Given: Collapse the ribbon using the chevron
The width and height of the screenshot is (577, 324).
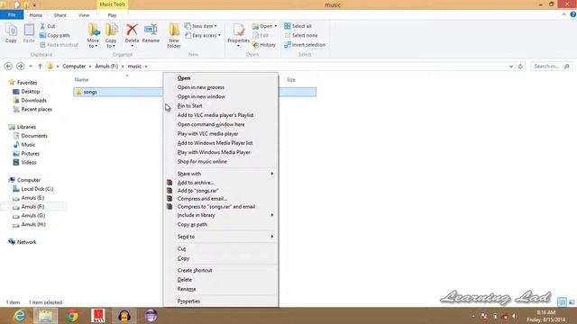Looking at the screenshot, I should pos(563,14).
